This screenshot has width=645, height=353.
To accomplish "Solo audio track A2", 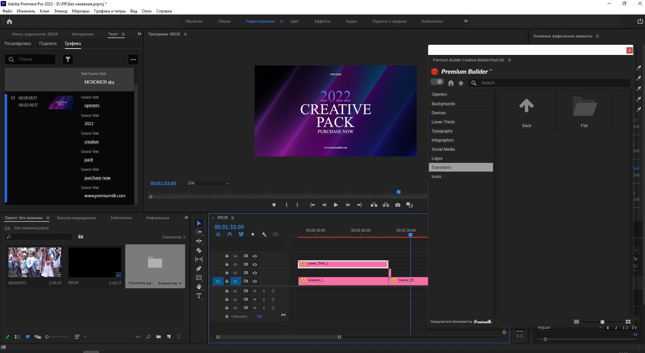I will (x=264, y=299).
